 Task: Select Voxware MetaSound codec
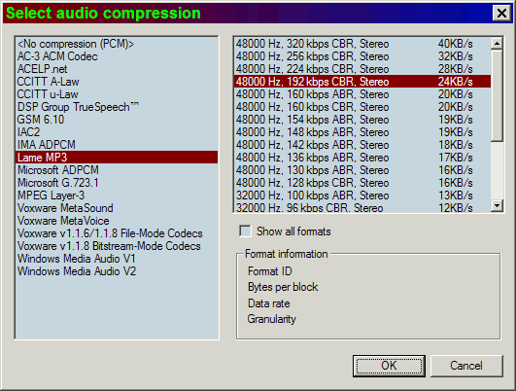click(x=117, y=208)
